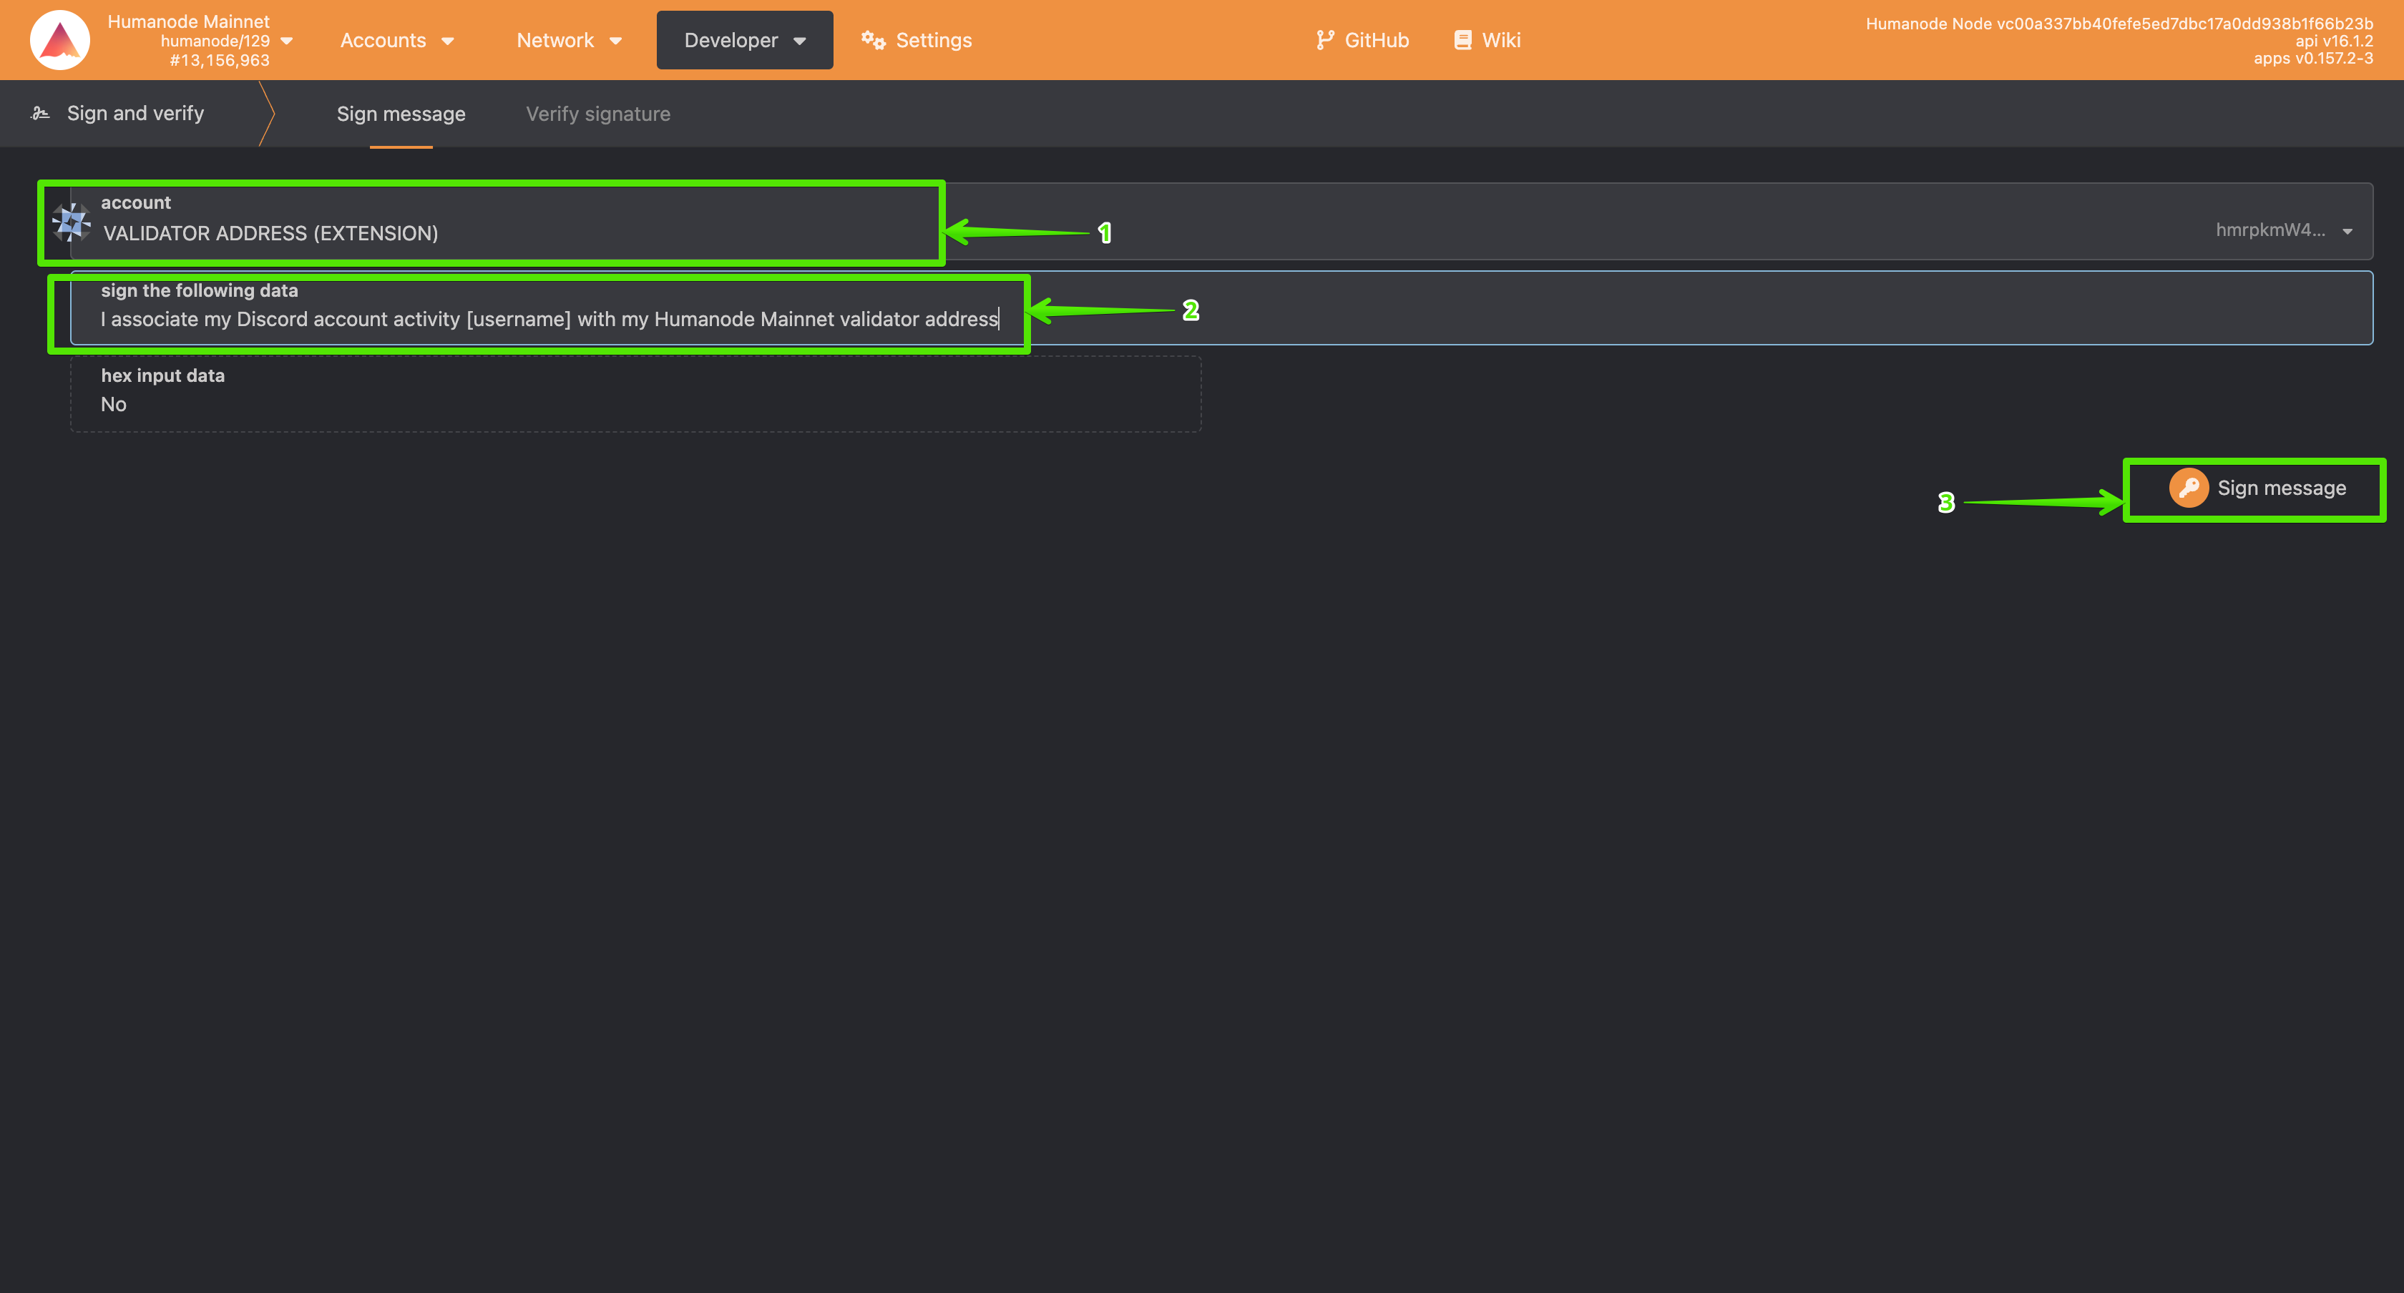Click the Settings gears icon
This screenshot has width=2404, height=1293.
pos(873,40)
